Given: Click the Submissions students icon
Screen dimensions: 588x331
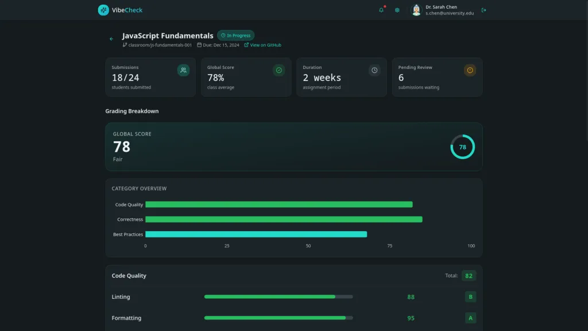Looking at the screenshot, I should coord(183,70).
